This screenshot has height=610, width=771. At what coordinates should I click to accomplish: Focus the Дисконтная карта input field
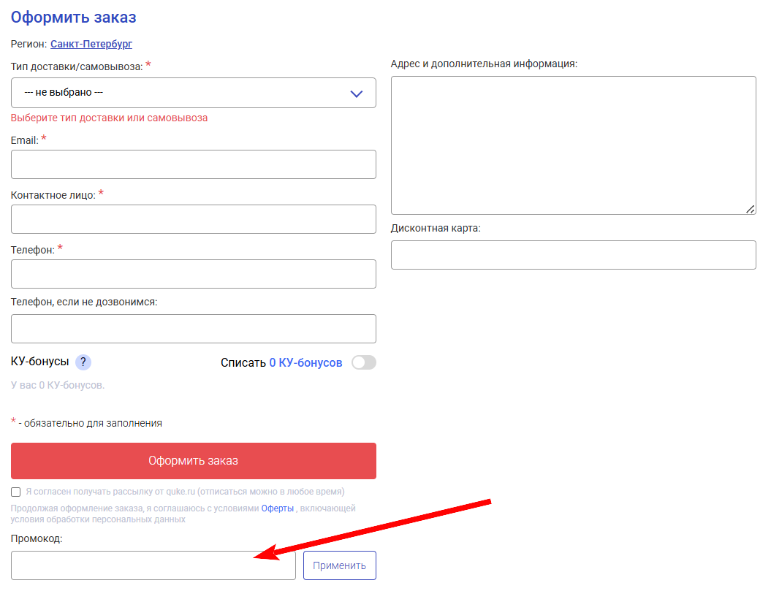pyautogui.click(x=574, y=255)
